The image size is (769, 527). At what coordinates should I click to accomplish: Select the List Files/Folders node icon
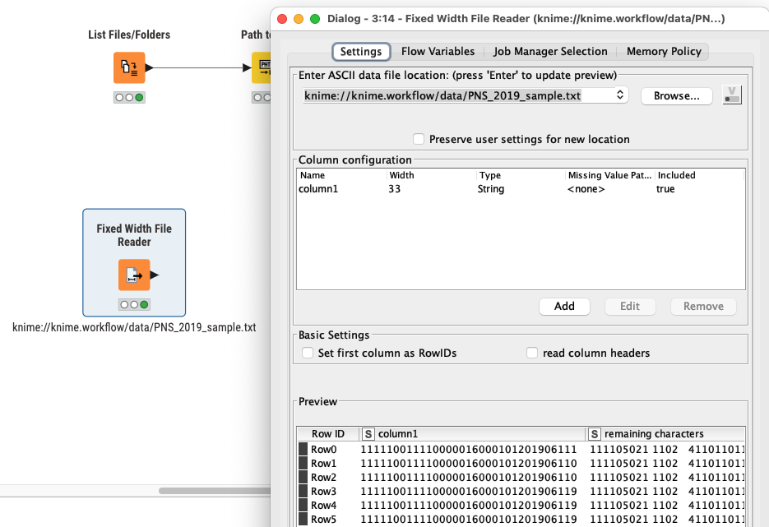pyautogui.click(x=128, y=68)
